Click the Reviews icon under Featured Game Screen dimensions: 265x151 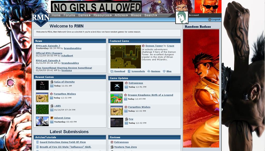[x=149, y=71]
